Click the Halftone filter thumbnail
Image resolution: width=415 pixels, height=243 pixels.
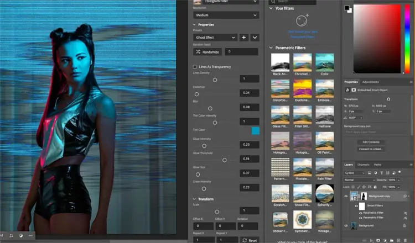tap(324, 115)
